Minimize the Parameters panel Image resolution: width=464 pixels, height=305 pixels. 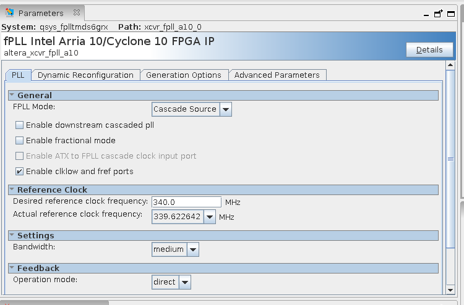click(x=426, y=15)
